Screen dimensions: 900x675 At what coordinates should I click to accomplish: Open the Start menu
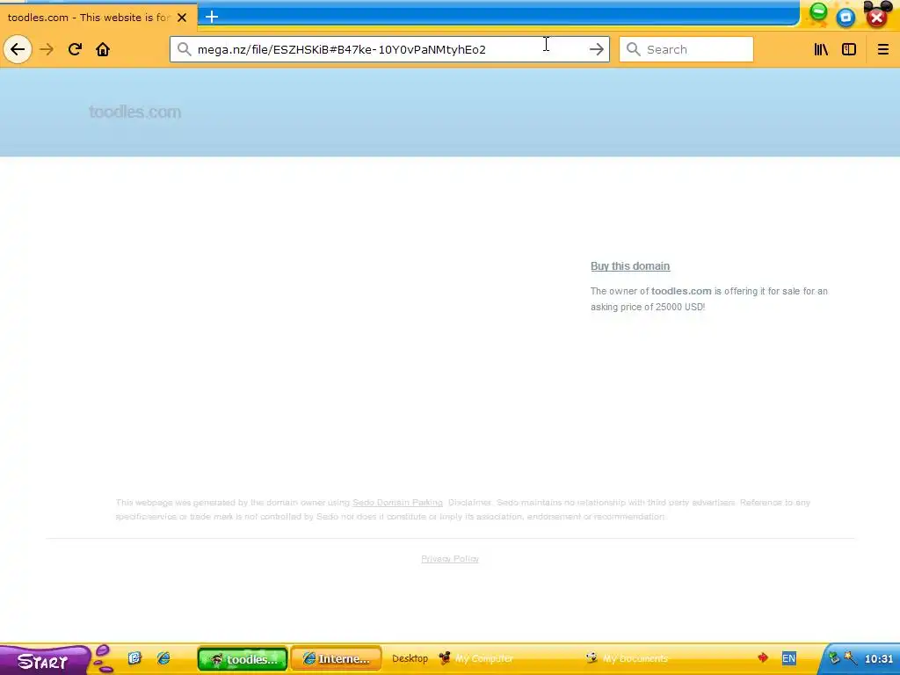coord(44,661)
